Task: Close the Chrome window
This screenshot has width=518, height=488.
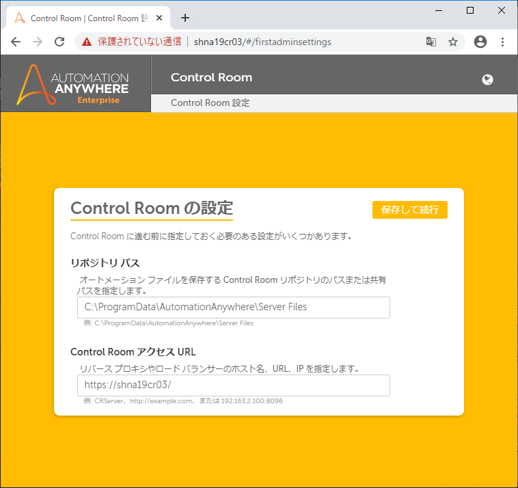Action: (x=501, y=10)
